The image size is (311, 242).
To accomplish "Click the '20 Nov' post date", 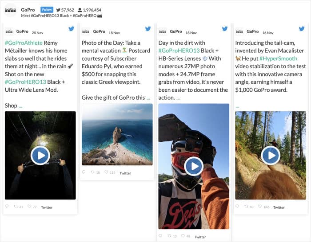I will pyautogui.click(x=37, y=33).
